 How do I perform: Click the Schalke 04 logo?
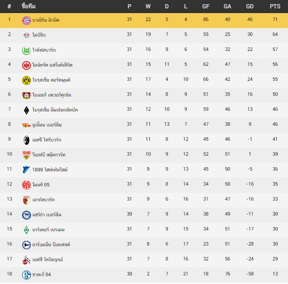[x=27, y=275]
